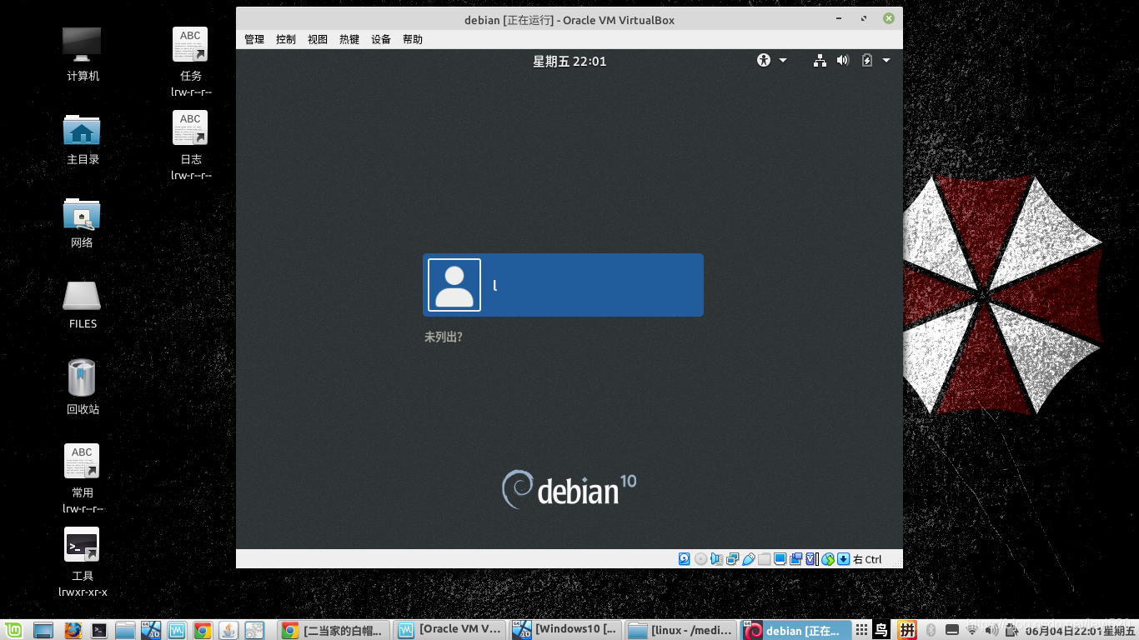Open the 控制 menu
The width and height of the screenshot is (1139, 640).
tap(286, 39)
